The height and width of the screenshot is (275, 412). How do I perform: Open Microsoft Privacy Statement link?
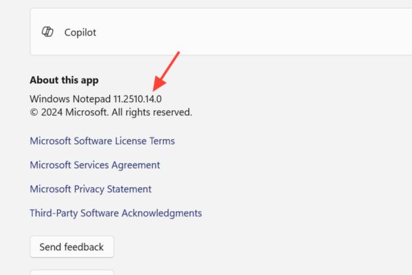pos(91,189)
